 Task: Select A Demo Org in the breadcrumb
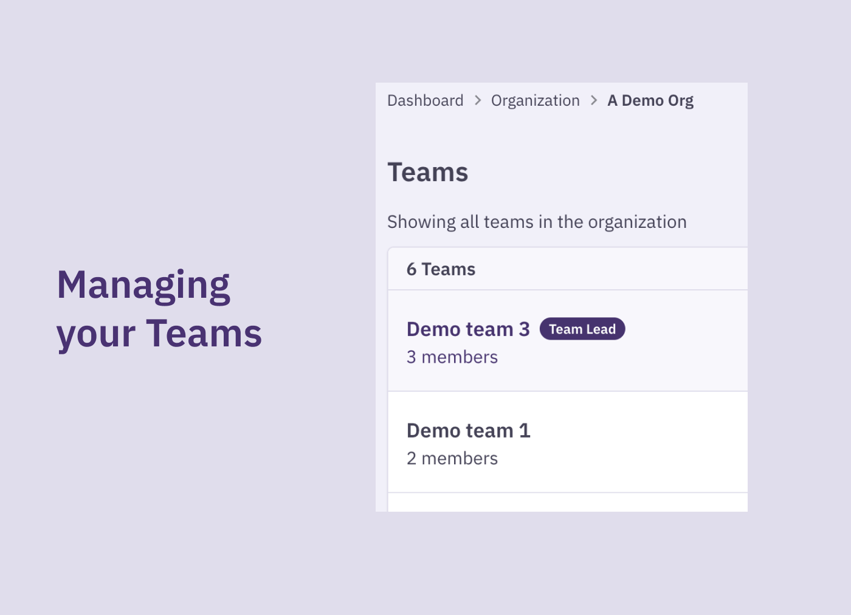650,101
